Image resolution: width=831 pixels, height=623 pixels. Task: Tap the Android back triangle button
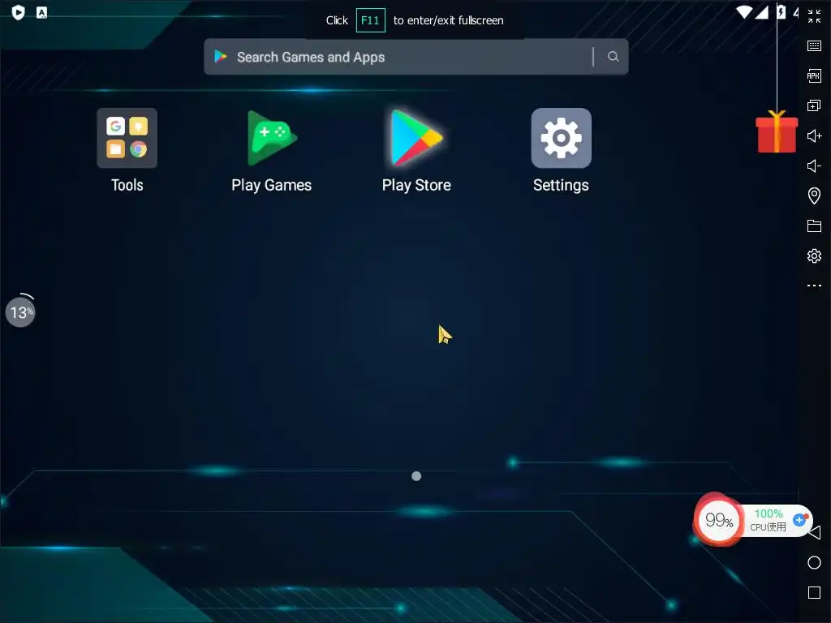point(815,532)
